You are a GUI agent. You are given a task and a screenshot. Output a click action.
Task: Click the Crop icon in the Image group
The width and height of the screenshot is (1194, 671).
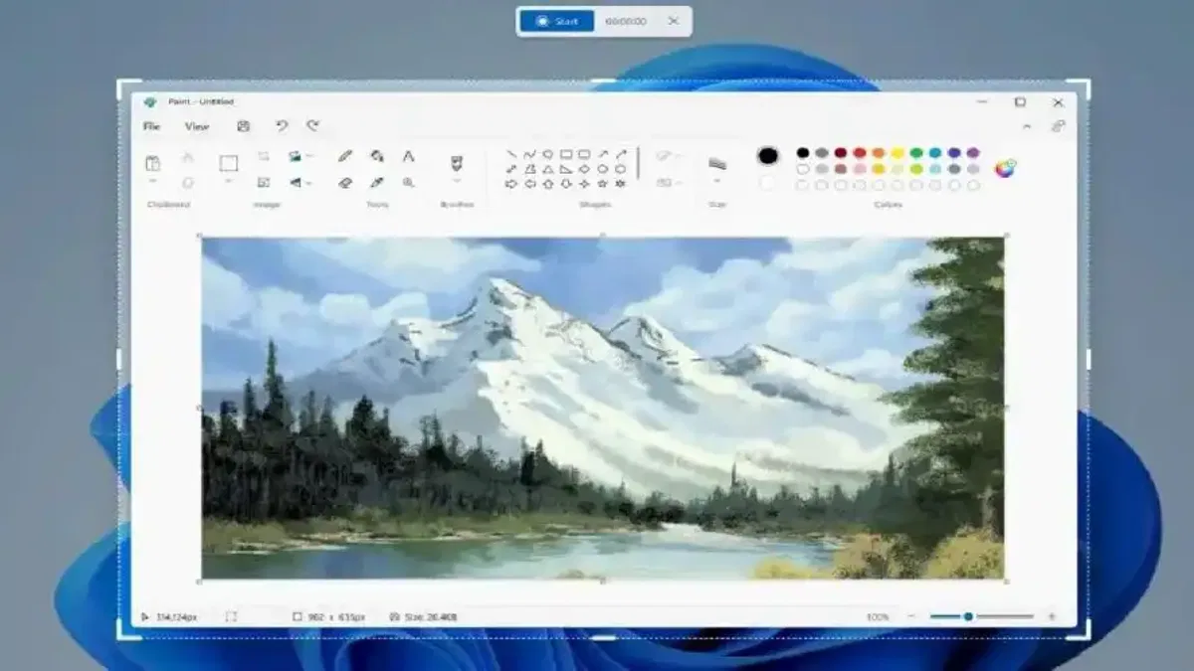[264, 157]
